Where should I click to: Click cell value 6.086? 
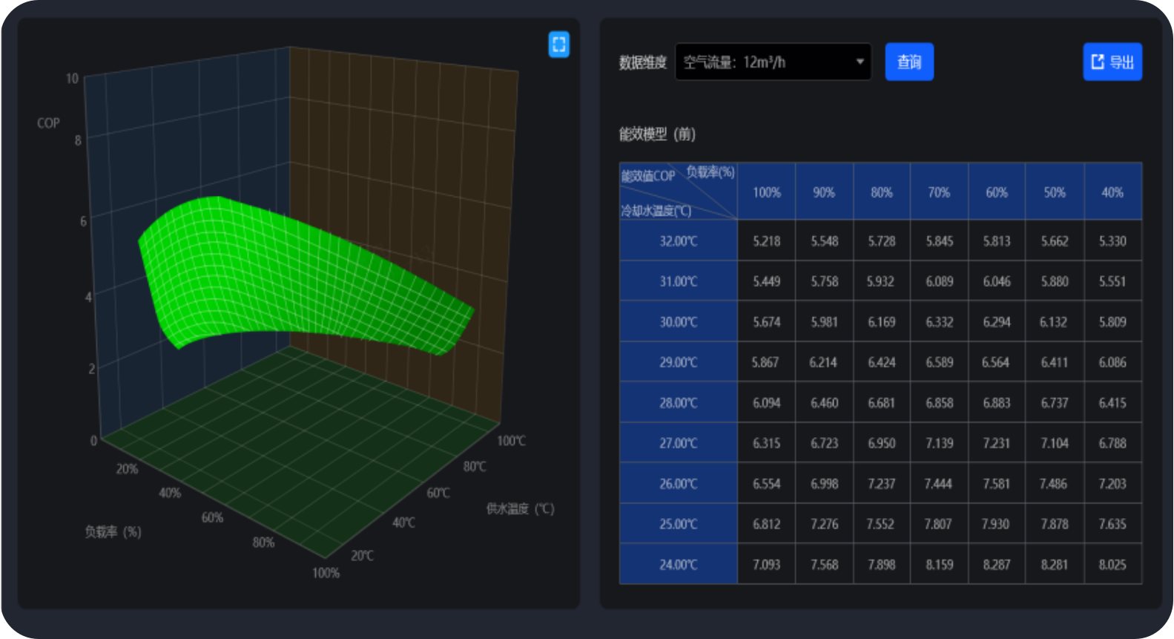click(x=1112, y=362)
